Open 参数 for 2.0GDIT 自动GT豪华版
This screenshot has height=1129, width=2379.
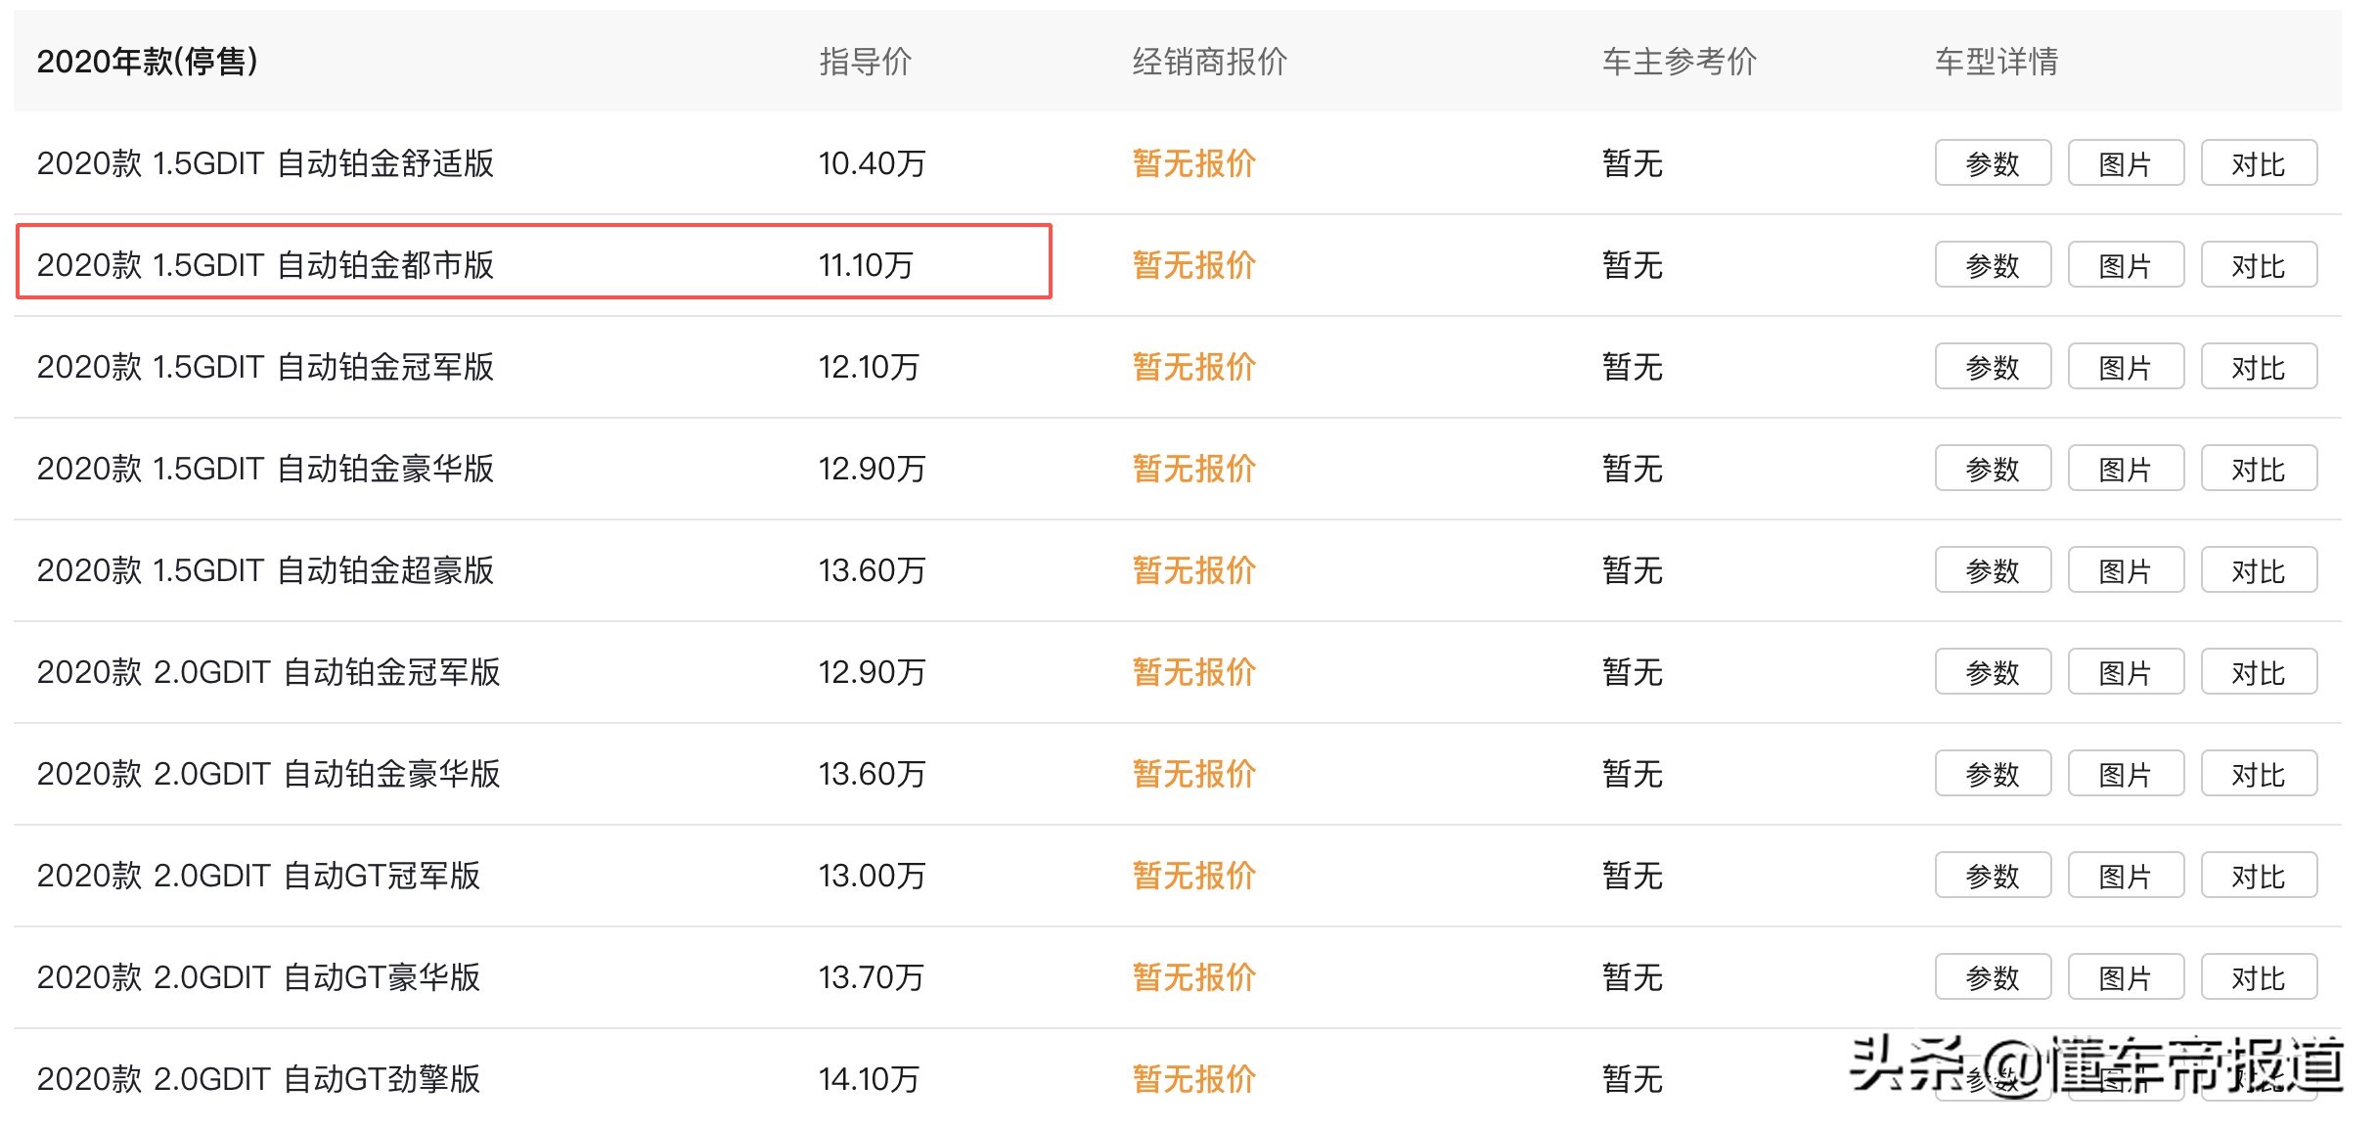(x=1992, y=977)
